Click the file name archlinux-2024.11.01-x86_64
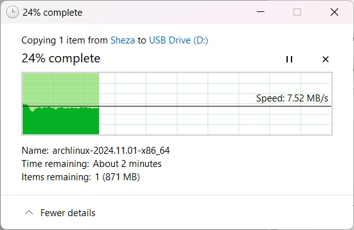This screenshot has height=230, width=354. (x=111, y=151)
